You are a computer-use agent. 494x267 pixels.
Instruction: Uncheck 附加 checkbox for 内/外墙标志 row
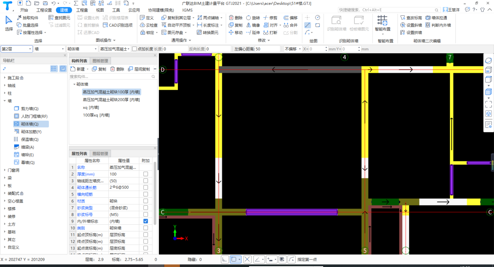(x=146, y=221)
